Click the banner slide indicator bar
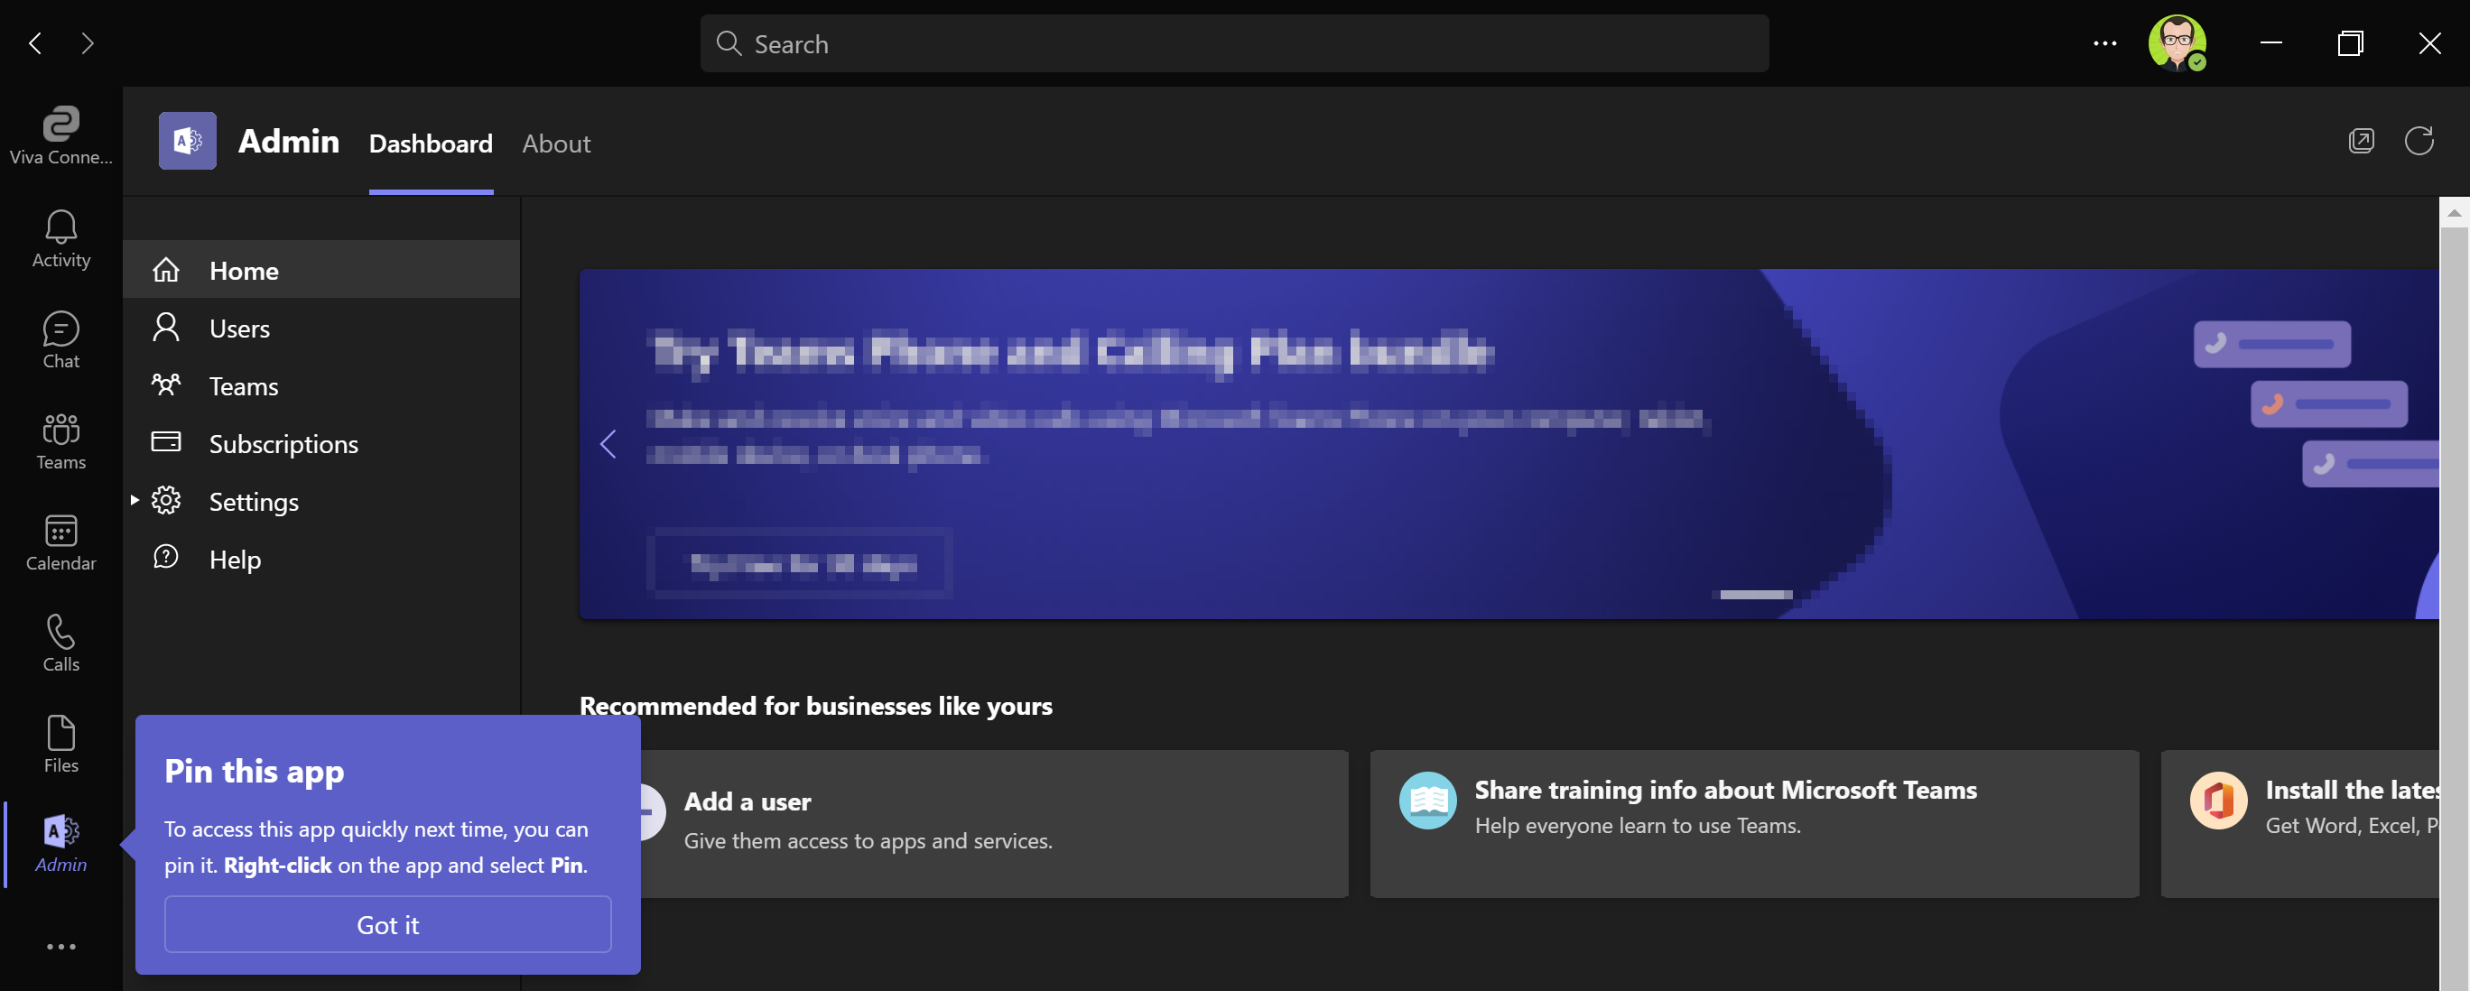Screen dimensions: 2470x991 1755,595
